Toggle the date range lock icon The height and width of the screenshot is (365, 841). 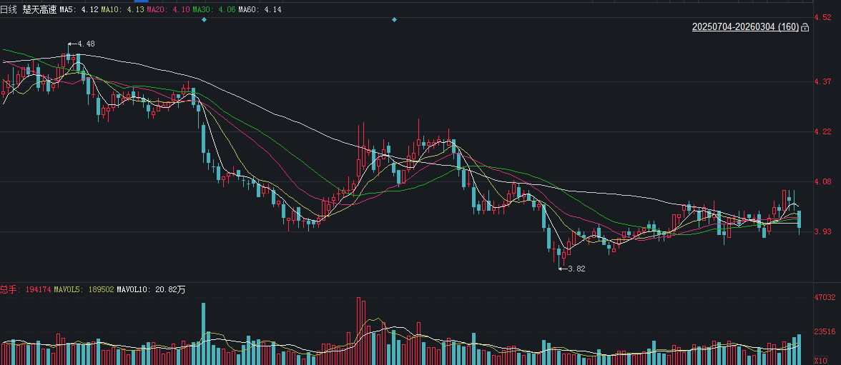tap(805, 27)
